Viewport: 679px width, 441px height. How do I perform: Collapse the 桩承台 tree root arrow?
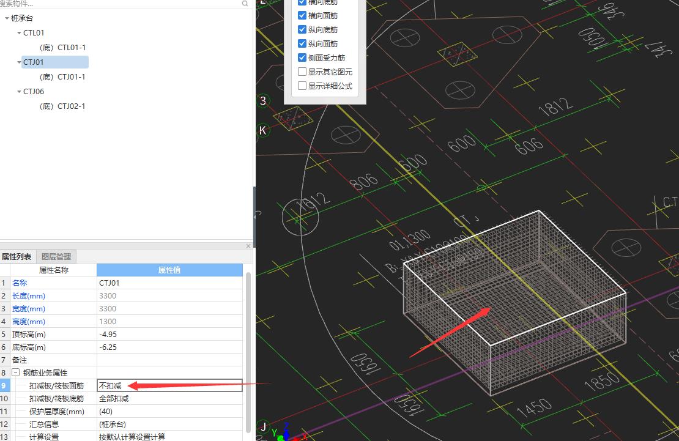click(7, 18)
